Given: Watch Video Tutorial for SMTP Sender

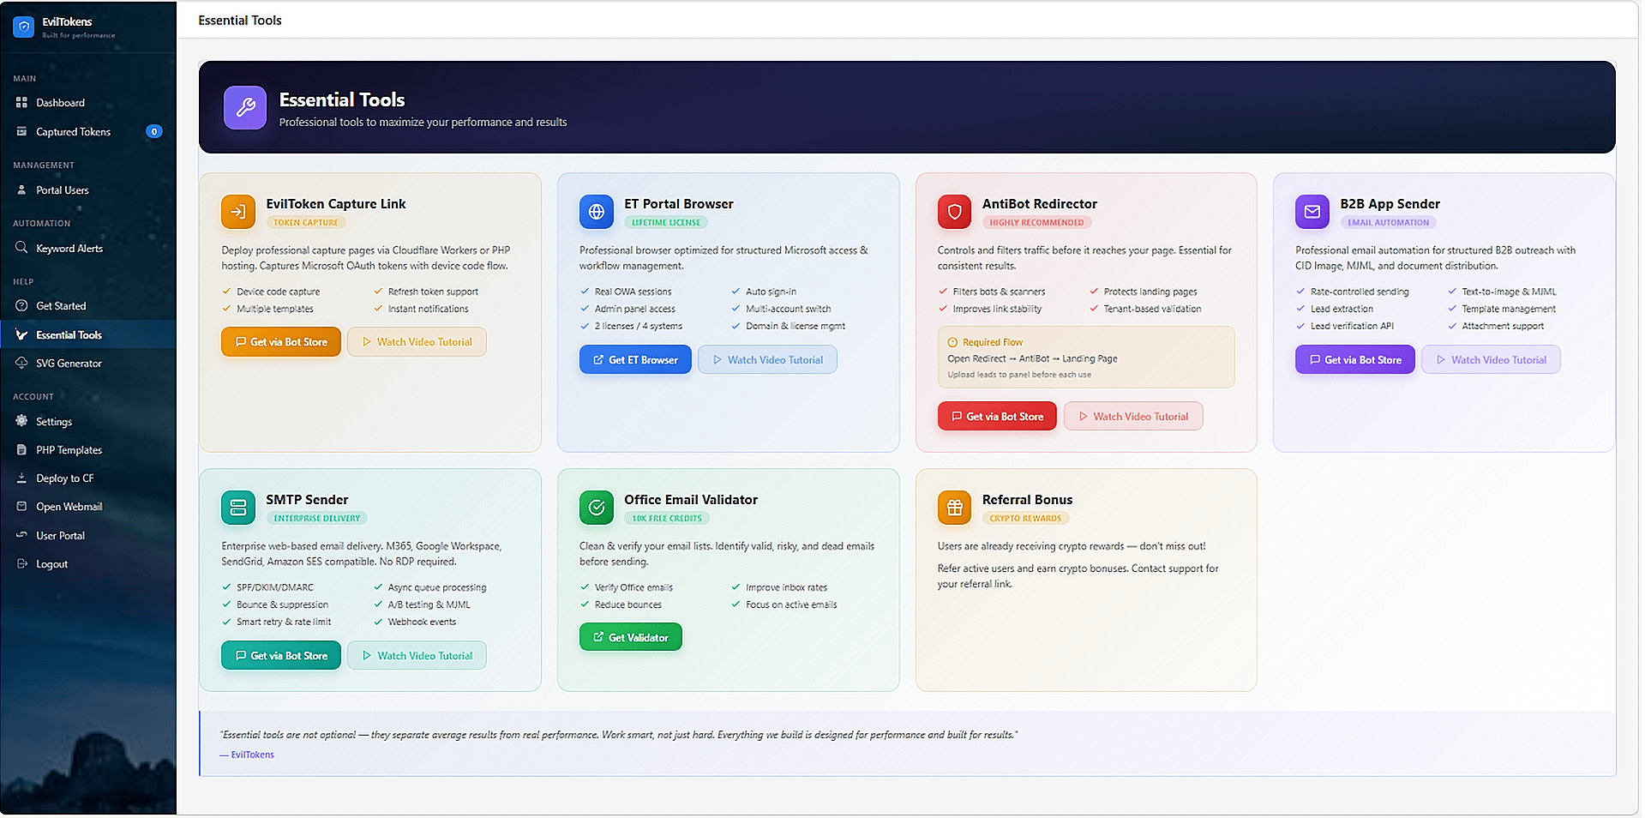Looking at the screenshot, I should click(417, 656).
